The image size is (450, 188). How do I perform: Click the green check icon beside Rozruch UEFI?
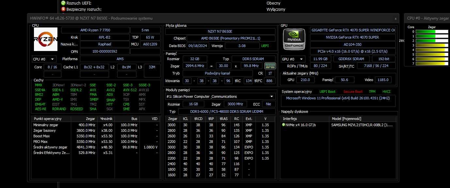(63, 3)
